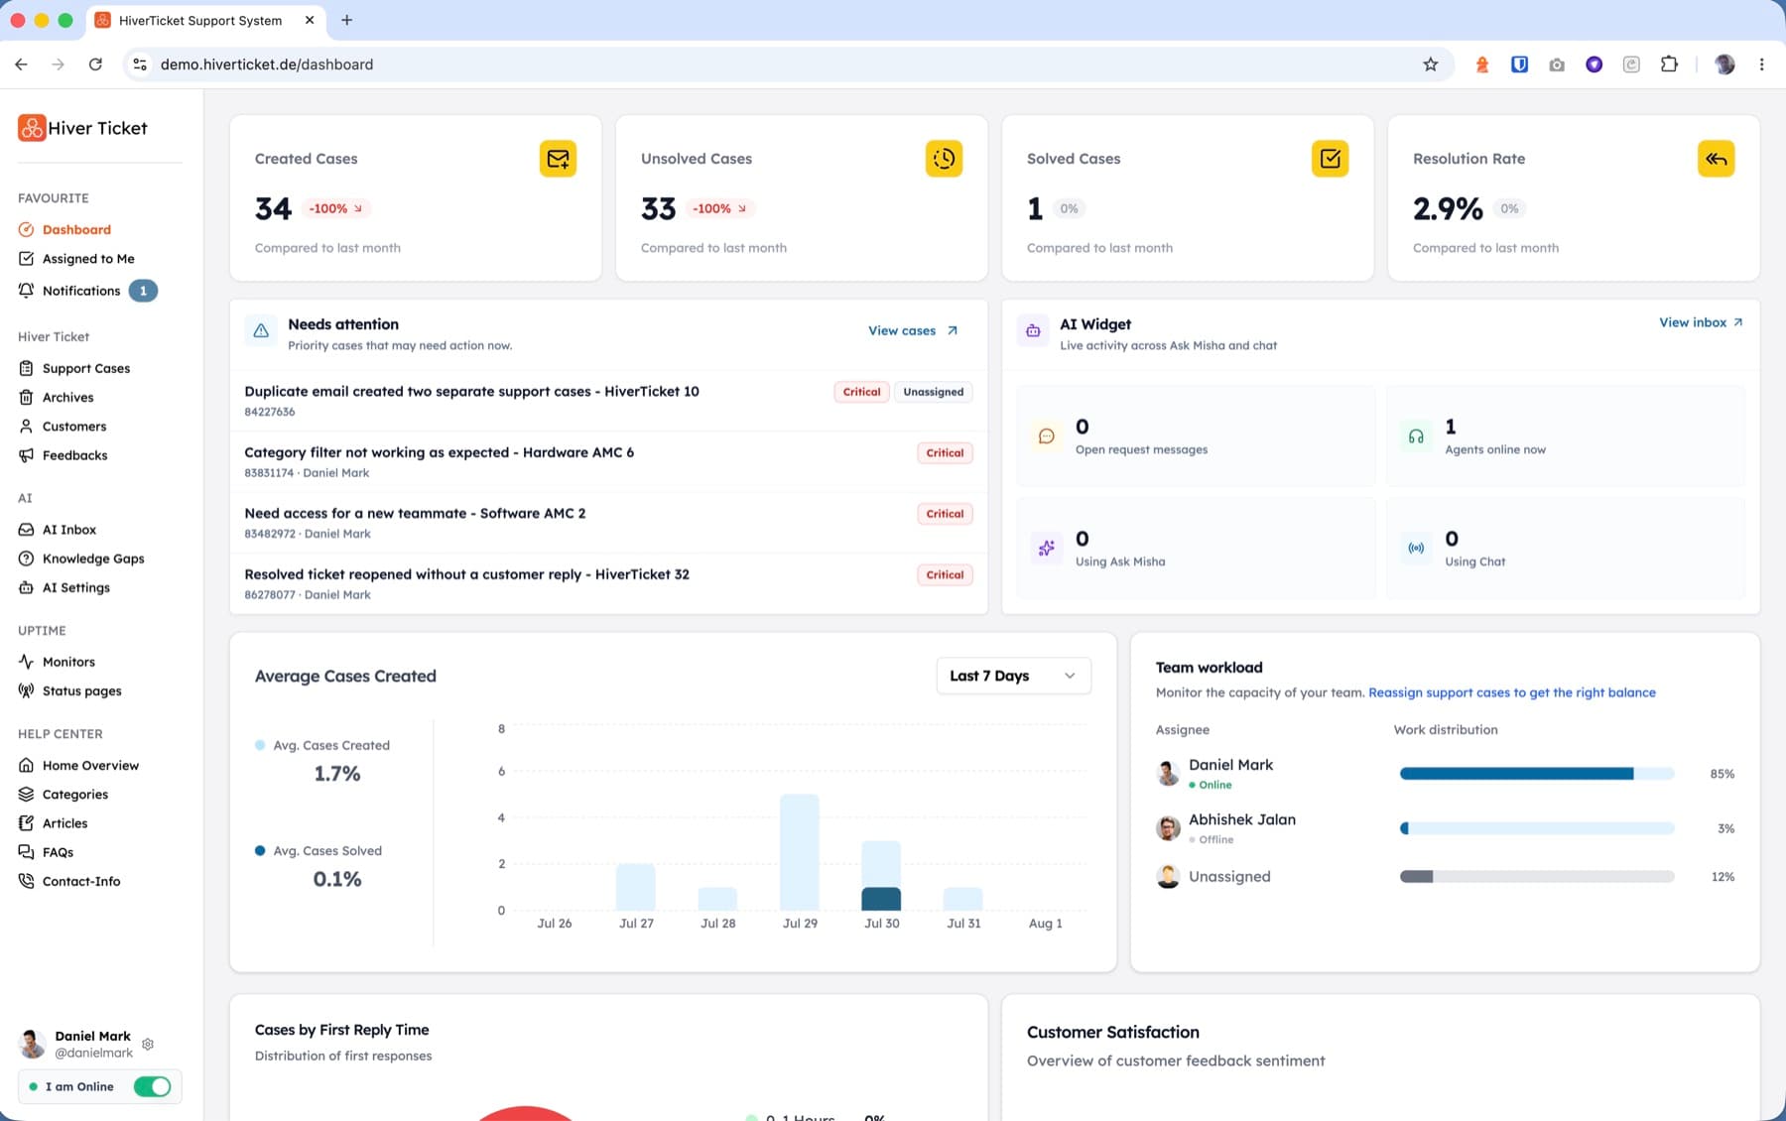Click the Needs attention warning triangle icon
The height and width of the screenshot is (1121, 1786).
[261, 331]
